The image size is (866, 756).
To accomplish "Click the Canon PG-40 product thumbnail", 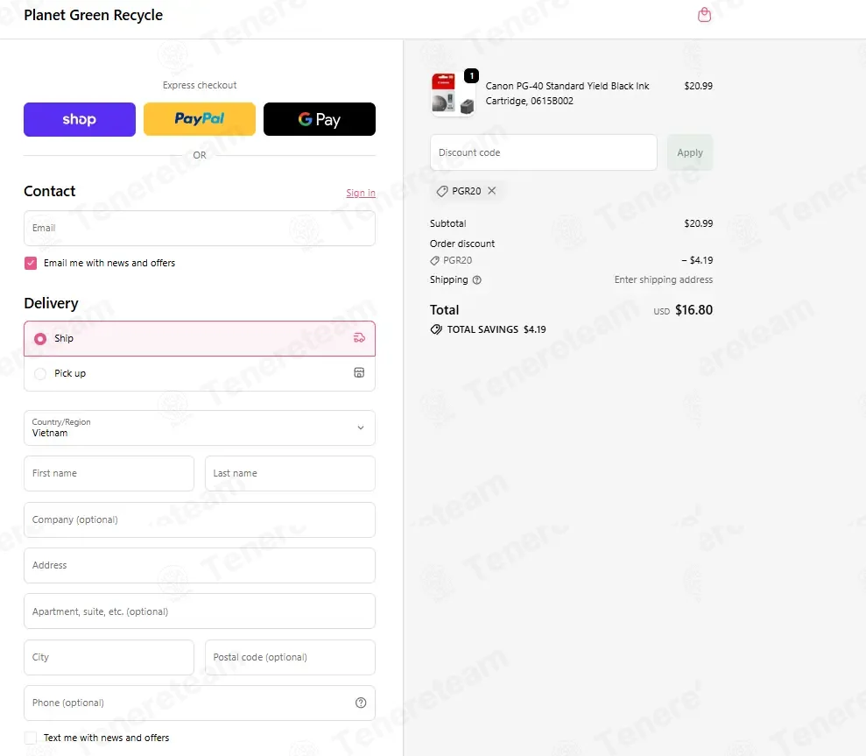I will tap(453, 95).
